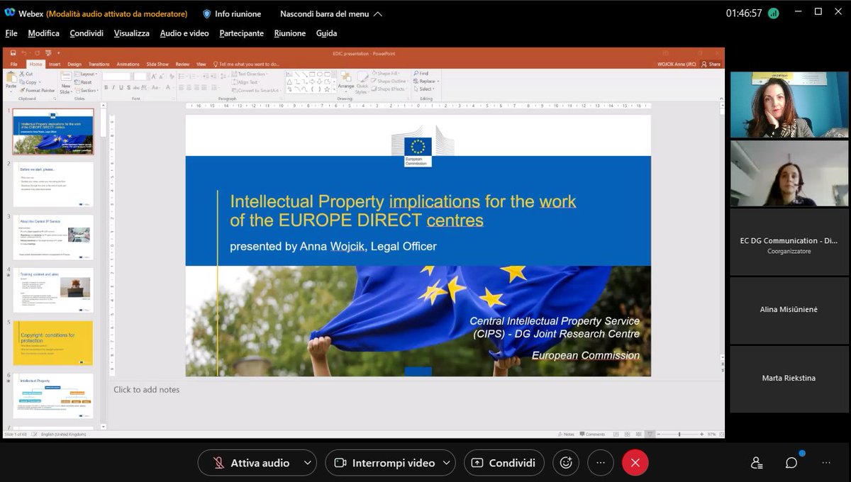Screen dimensions: 851x482
Task: Click the green connection quality indicator icon
Action: coord(774,13)
